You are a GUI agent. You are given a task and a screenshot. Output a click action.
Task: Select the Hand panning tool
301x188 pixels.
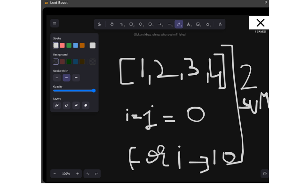[x=112, y=24]
